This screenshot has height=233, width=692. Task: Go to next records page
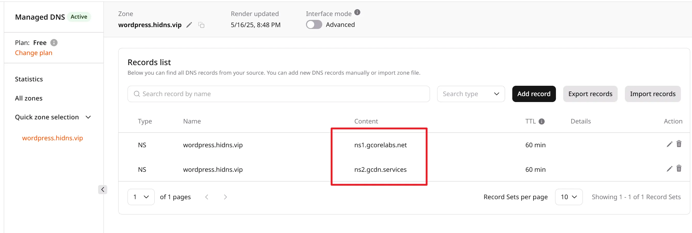point(225,197)
